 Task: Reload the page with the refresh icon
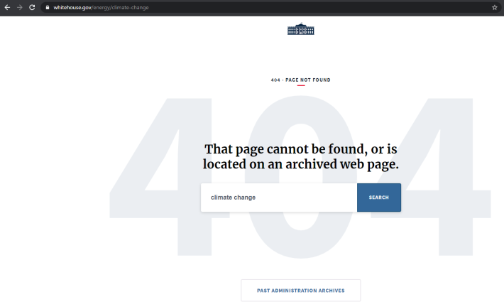[32, 7]
